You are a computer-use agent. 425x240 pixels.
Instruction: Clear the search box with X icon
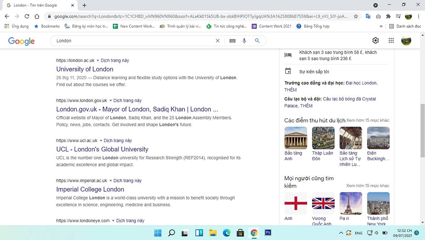pos(217,41)
